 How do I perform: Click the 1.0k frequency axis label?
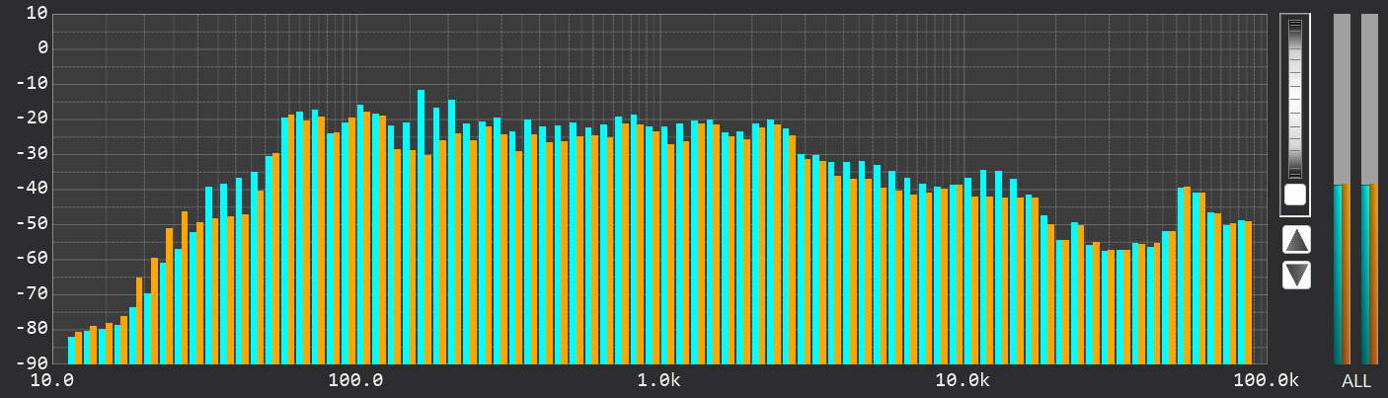658,381
